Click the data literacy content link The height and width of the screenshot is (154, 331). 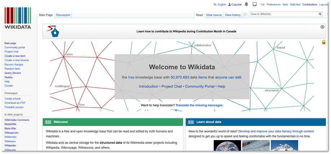[276, 131]
